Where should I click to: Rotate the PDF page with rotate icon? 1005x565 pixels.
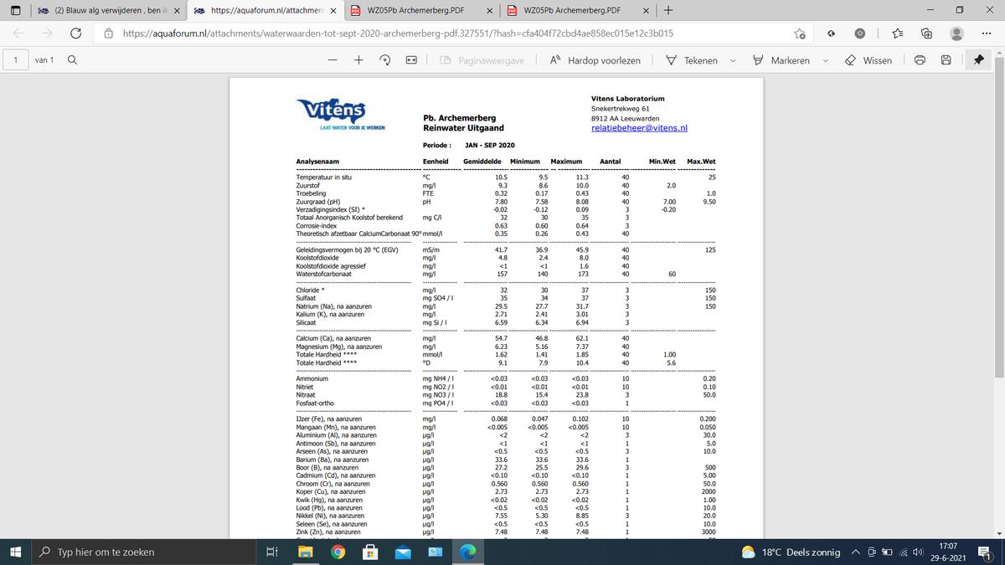coord(385,60)
